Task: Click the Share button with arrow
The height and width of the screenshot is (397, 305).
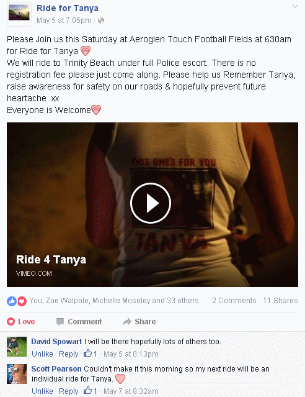Action: [x=139, y=322]
